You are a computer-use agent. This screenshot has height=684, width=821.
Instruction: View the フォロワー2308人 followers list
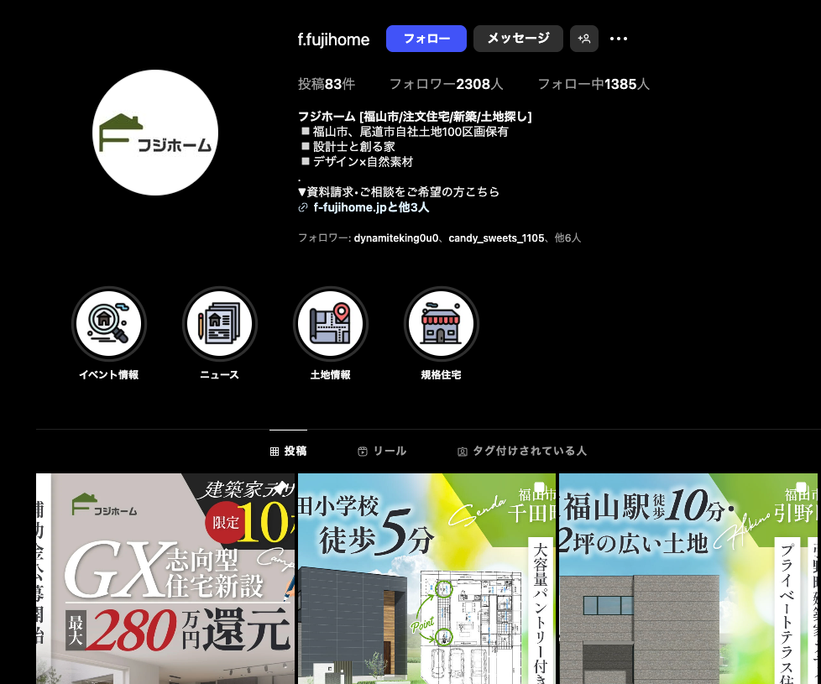click(x=446, y=84)
